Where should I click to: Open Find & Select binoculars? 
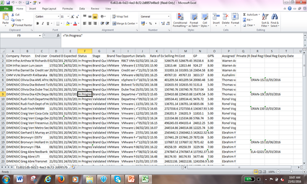(x=275, y=20)
